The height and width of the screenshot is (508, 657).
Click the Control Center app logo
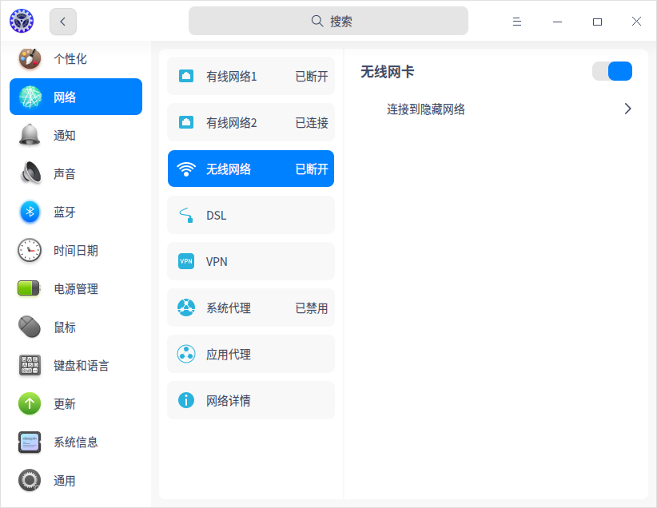coord(22,21)
